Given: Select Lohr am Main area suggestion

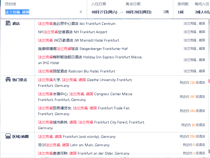Looking at the screenshot, I should pos(122,145).
